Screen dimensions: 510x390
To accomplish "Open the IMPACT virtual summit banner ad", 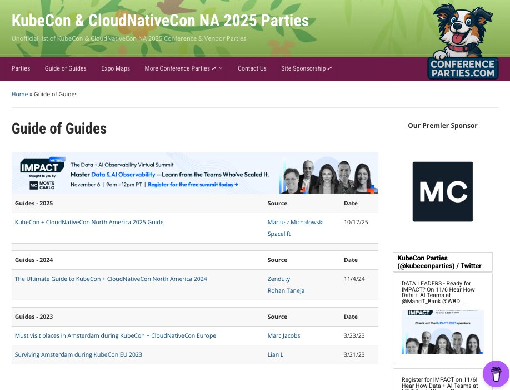I will point(195,174).
